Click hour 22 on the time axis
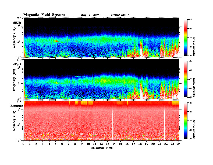This screenshot has height=165, width=213. pos(166,144)
